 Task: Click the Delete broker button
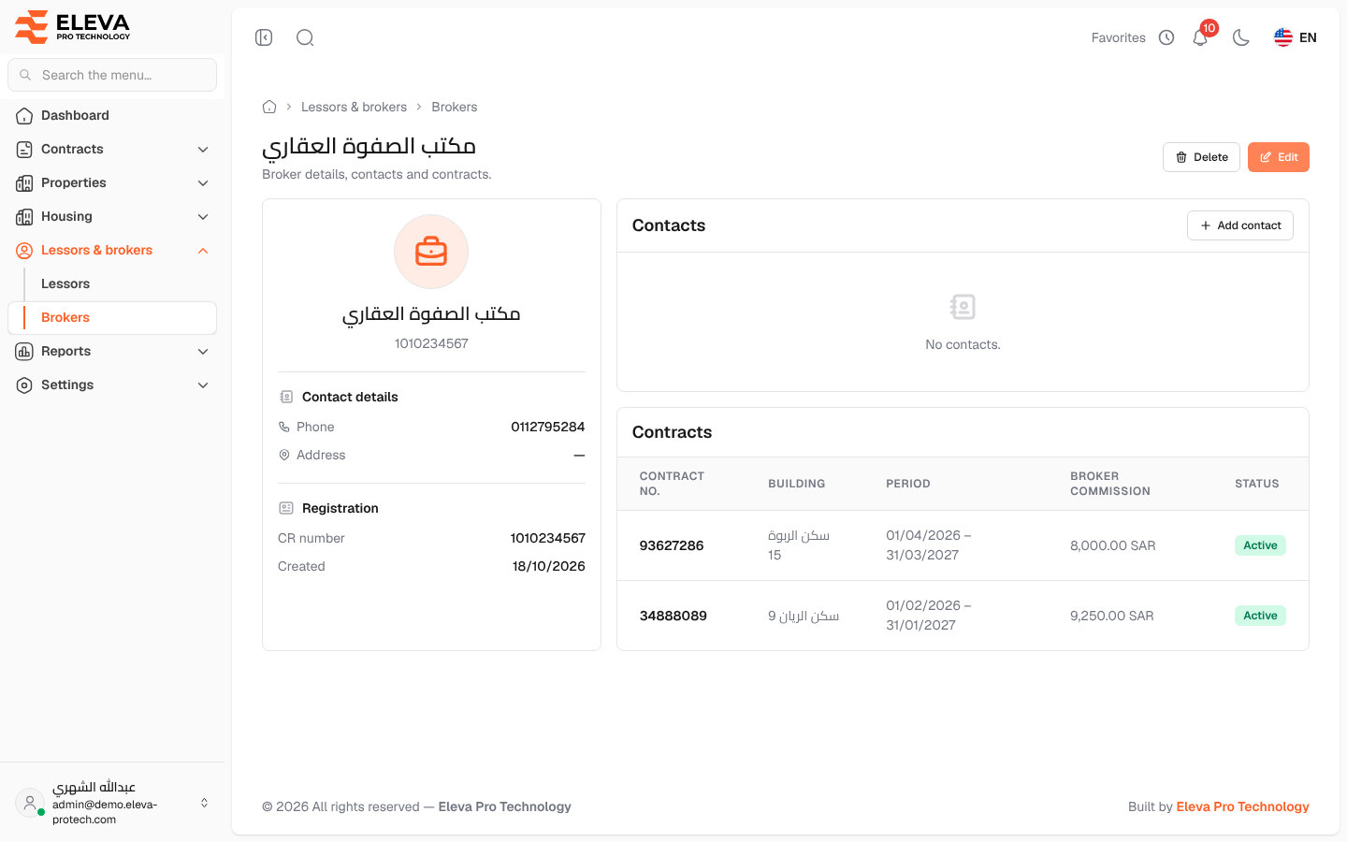point(1201,157)
